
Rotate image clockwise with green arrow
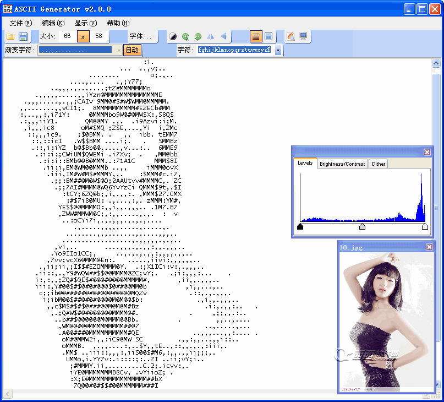[x=198, y=36]
